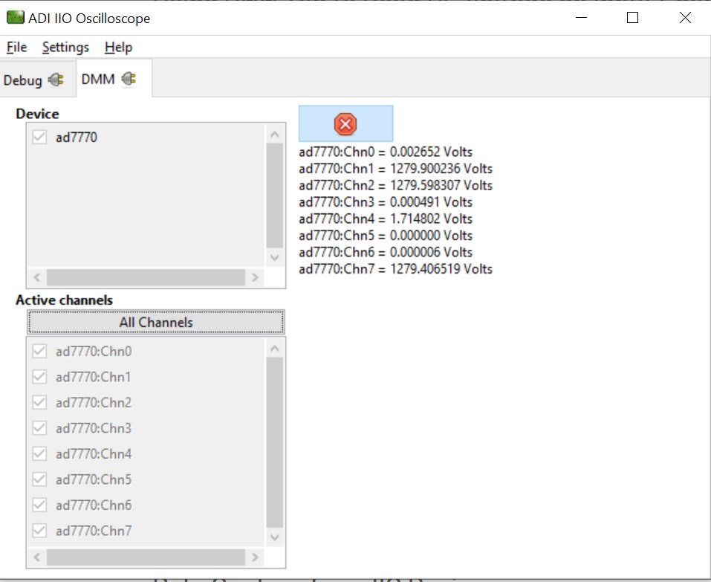Toggle the ad7770:Chn7 channel checkbox
The width and height of the screenshot is (711, 582).
click(x=39, y=530)
